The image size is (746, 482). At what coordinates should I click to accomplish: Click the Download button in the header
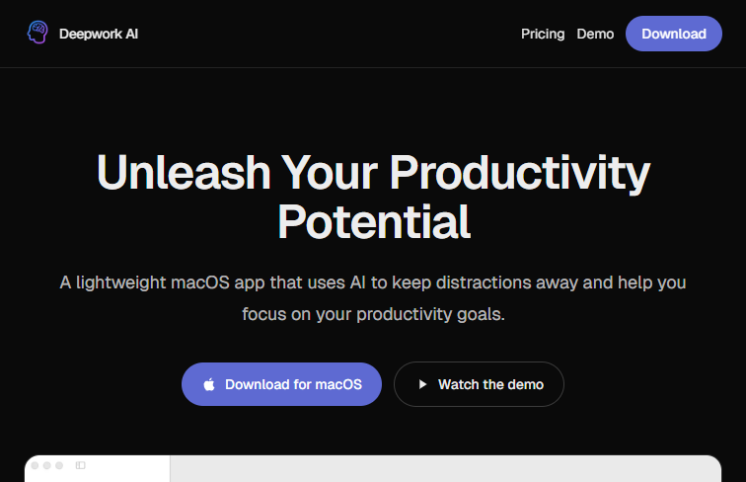(674, 34)
